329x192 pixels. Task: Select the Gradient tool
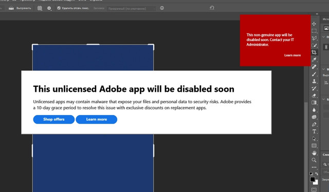tap(314, 103)
